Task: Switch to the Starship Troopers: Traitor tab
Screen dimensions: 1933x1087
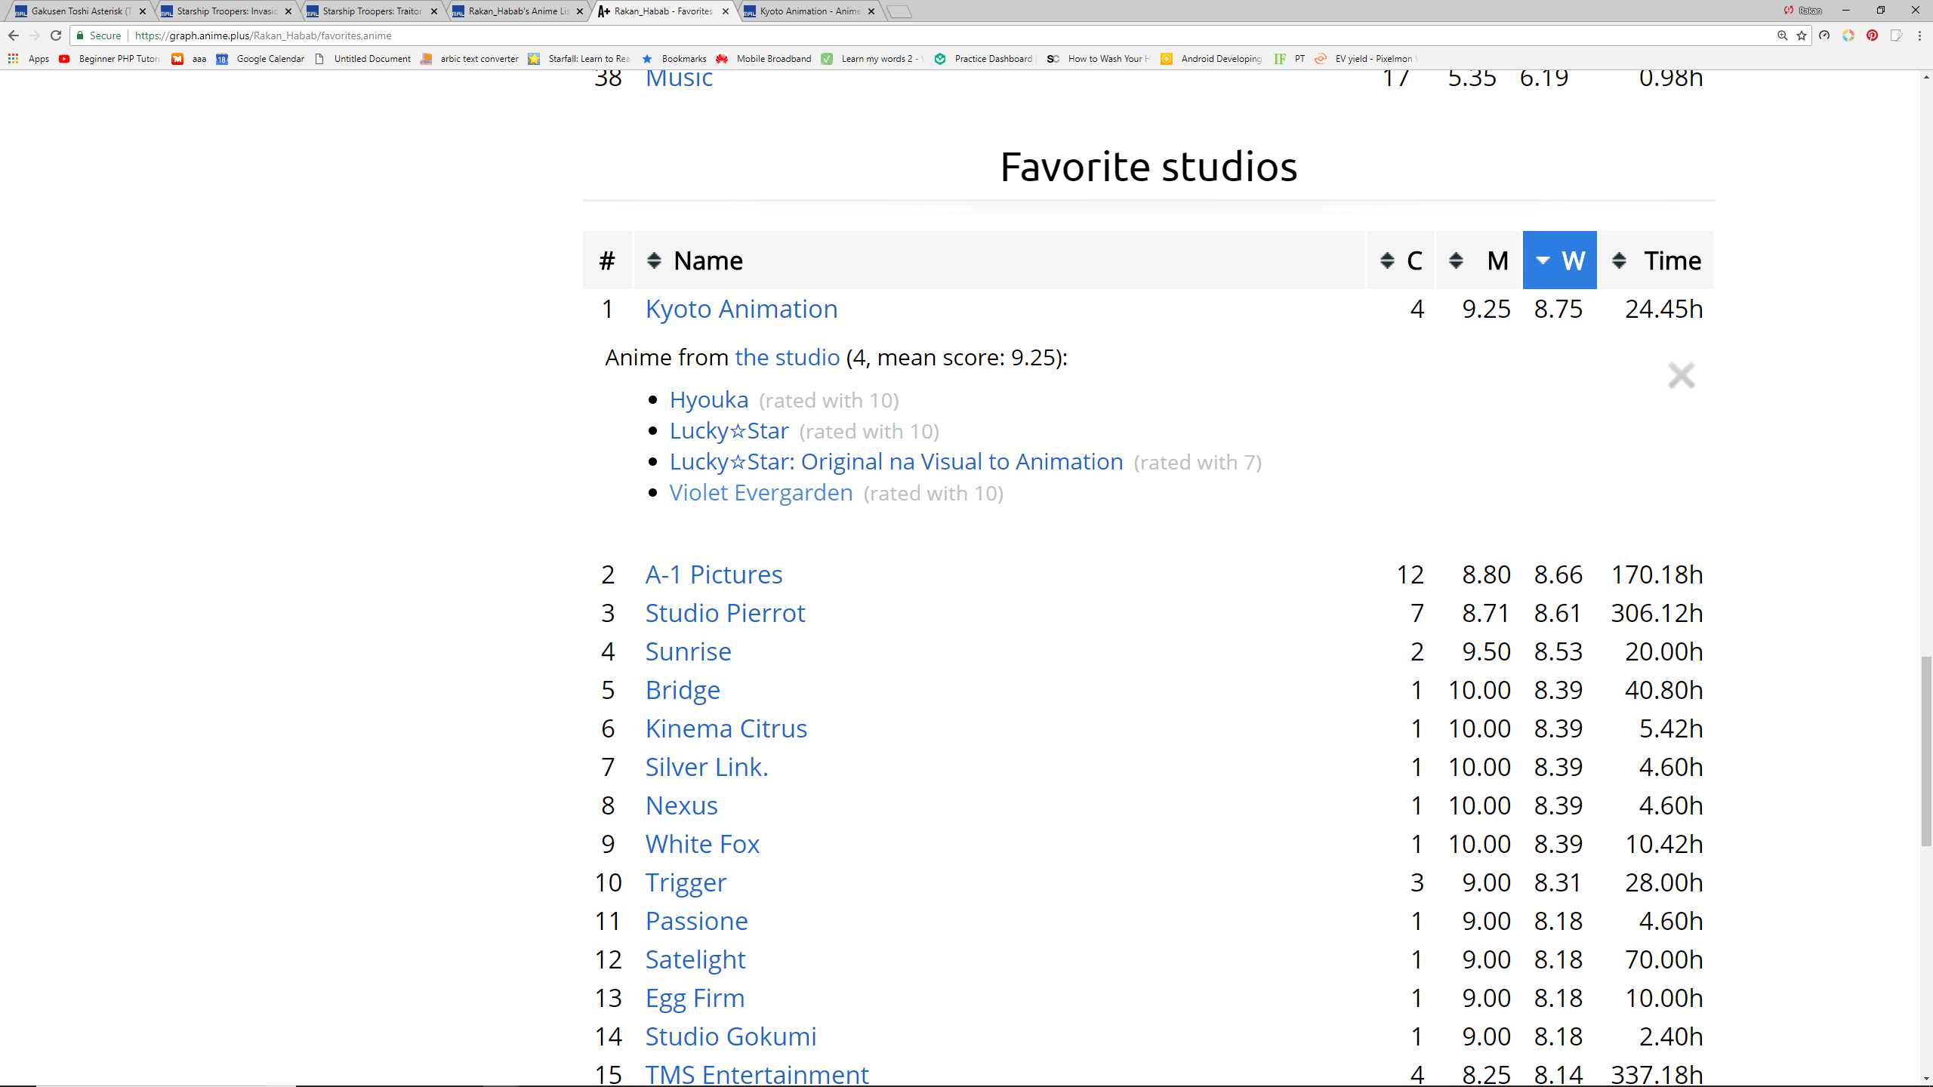Action: click(371, 11)
